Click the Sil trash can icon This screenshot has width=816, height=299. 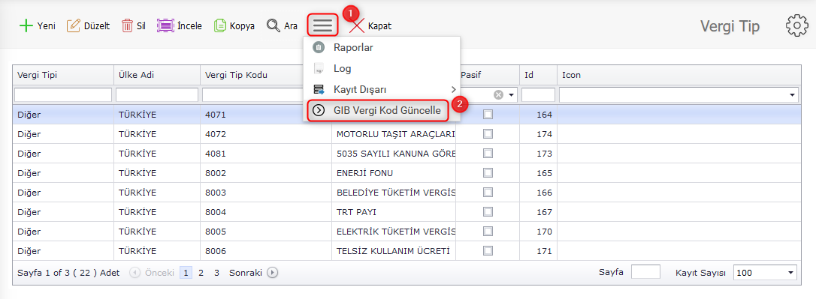[127, 25]
